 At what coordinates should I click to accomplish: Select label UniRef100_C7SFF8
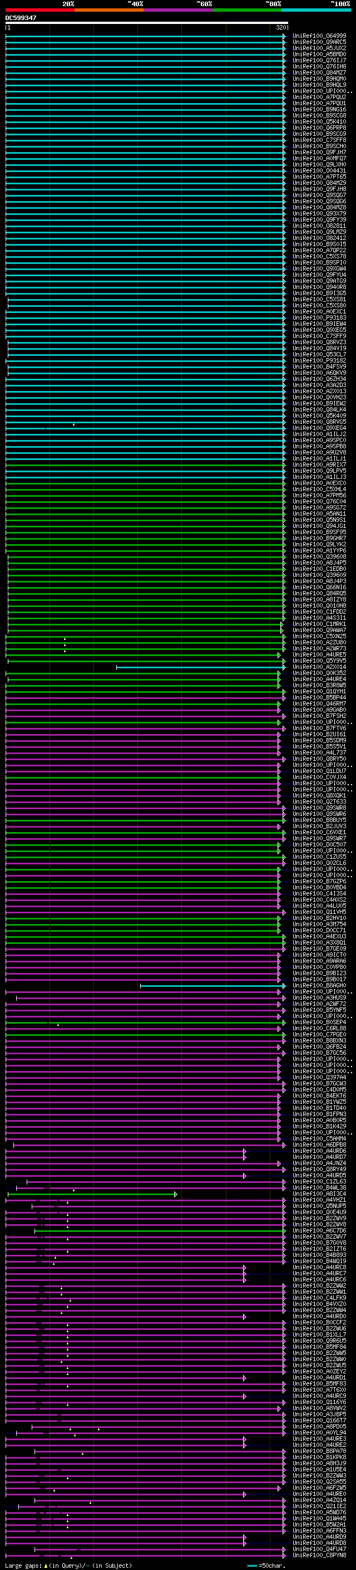tap(319, 140)
